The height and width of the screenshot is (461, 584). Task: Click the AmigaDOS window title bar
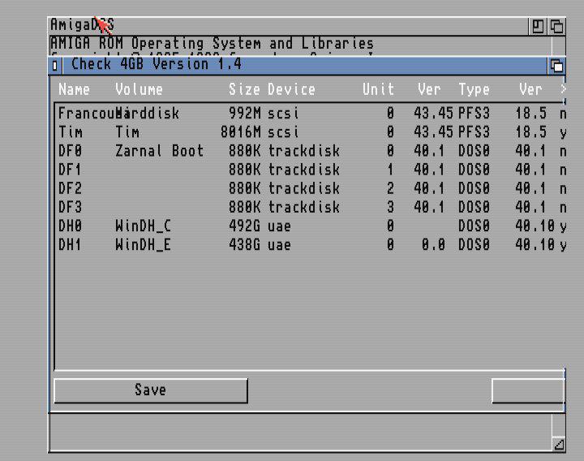pos(289,26)
